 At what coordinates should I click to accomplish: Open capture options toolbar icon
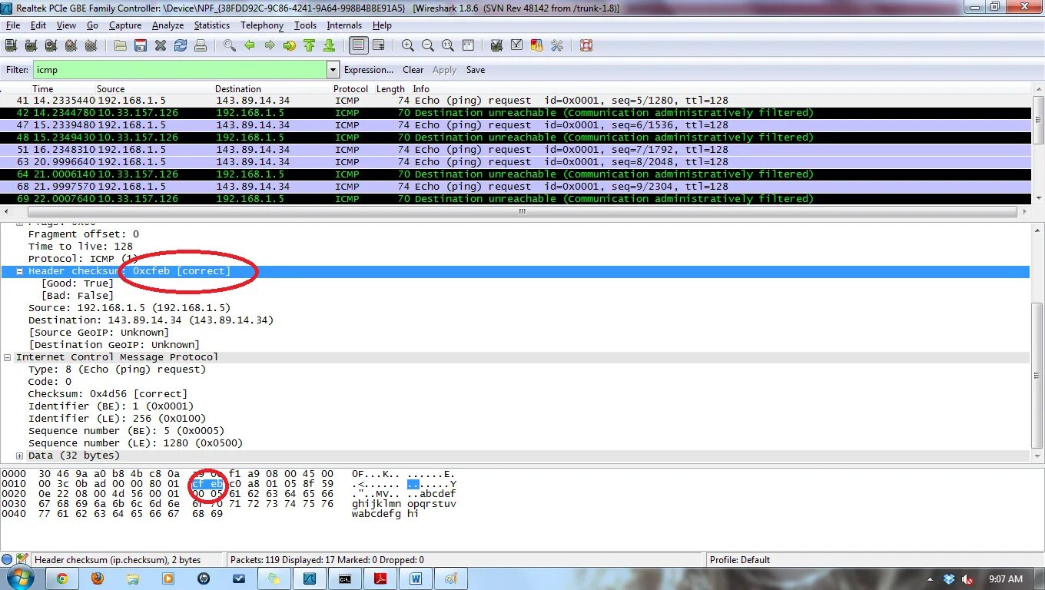(31, 45)
